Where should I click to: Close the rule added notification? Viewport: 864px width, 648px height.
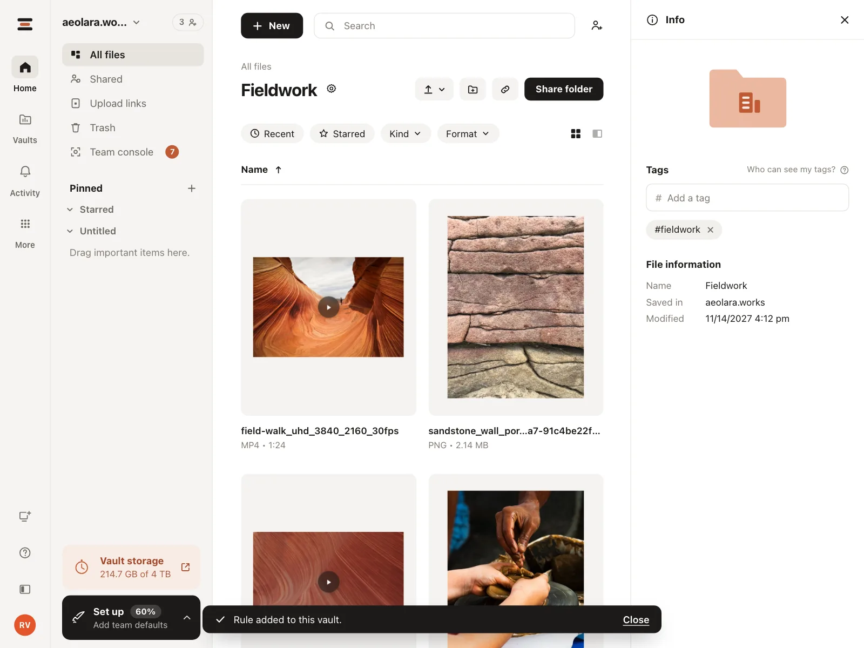tap(636, 620)
